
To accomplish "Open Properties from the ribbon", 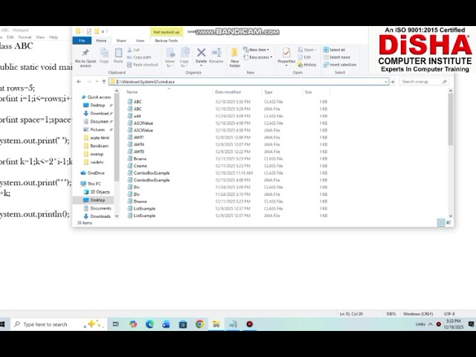I will click(286, 56).
